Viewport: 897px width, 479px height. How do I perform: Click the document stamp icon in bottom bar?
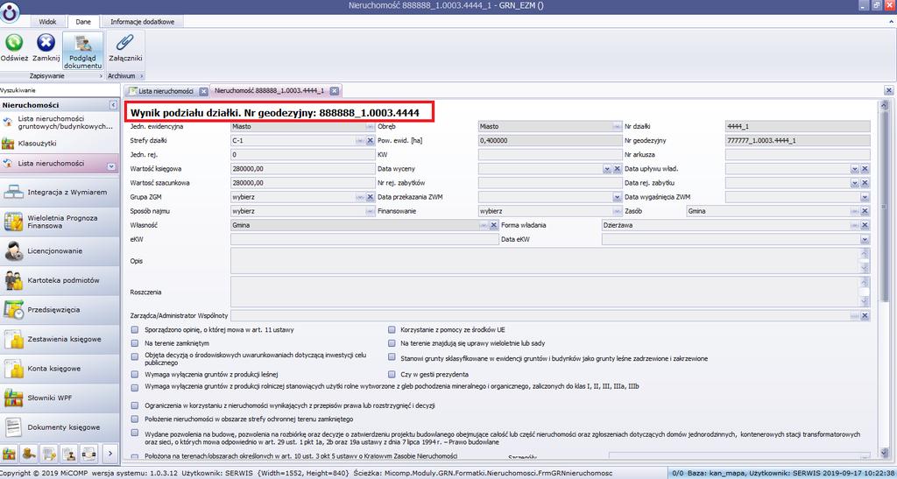[x=69, y=454]
